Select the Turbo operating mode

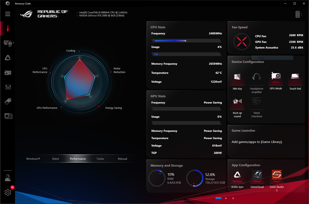point(100,159)
